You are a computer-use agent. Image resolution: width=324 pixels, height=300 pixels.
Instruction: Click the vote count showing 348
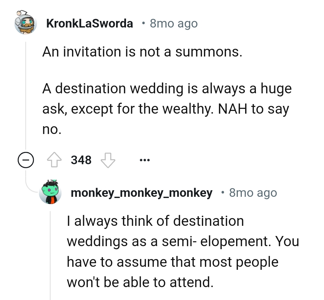tap(81, 160)
